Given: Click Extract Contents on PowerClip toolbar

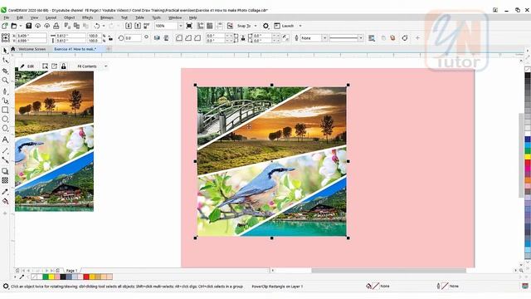Looking at the screenshot, I should point(54,66).
